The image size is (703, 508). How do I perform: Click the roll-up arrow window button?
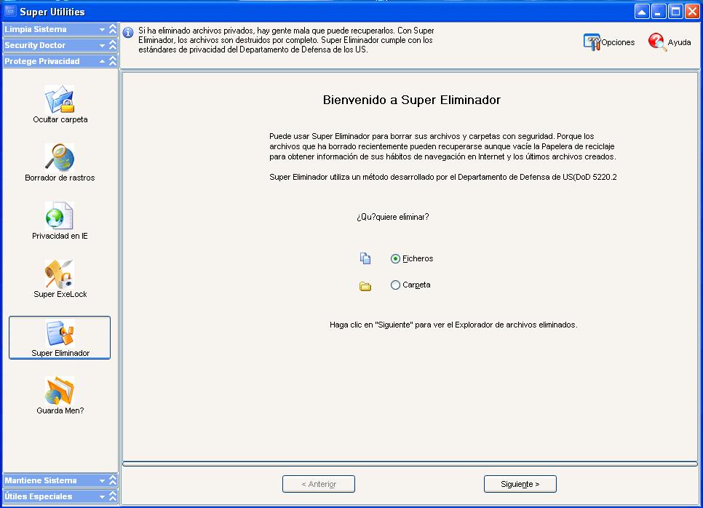(x=642, y=12)
